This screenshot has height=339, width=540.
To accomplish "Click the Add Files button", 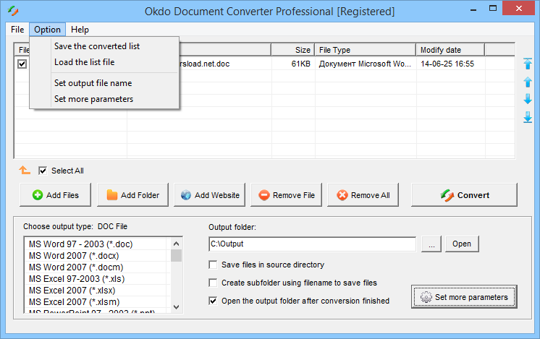I will pos(55,195).
